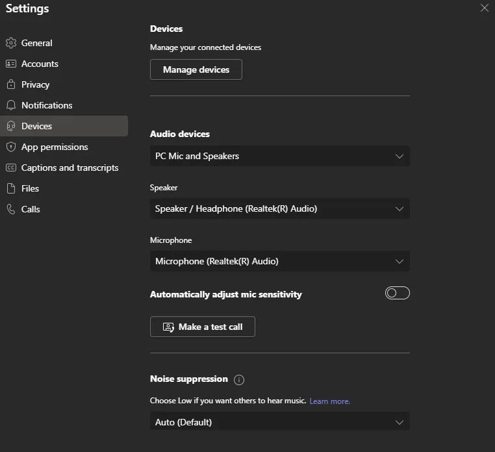Click the App permissions shield icon

(x=10, y=147)
